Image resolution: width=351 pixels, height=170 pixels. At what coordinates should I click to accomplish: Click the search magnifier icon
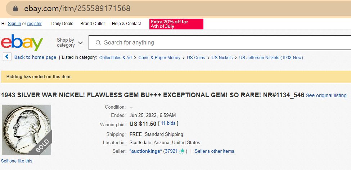point(98,43)
